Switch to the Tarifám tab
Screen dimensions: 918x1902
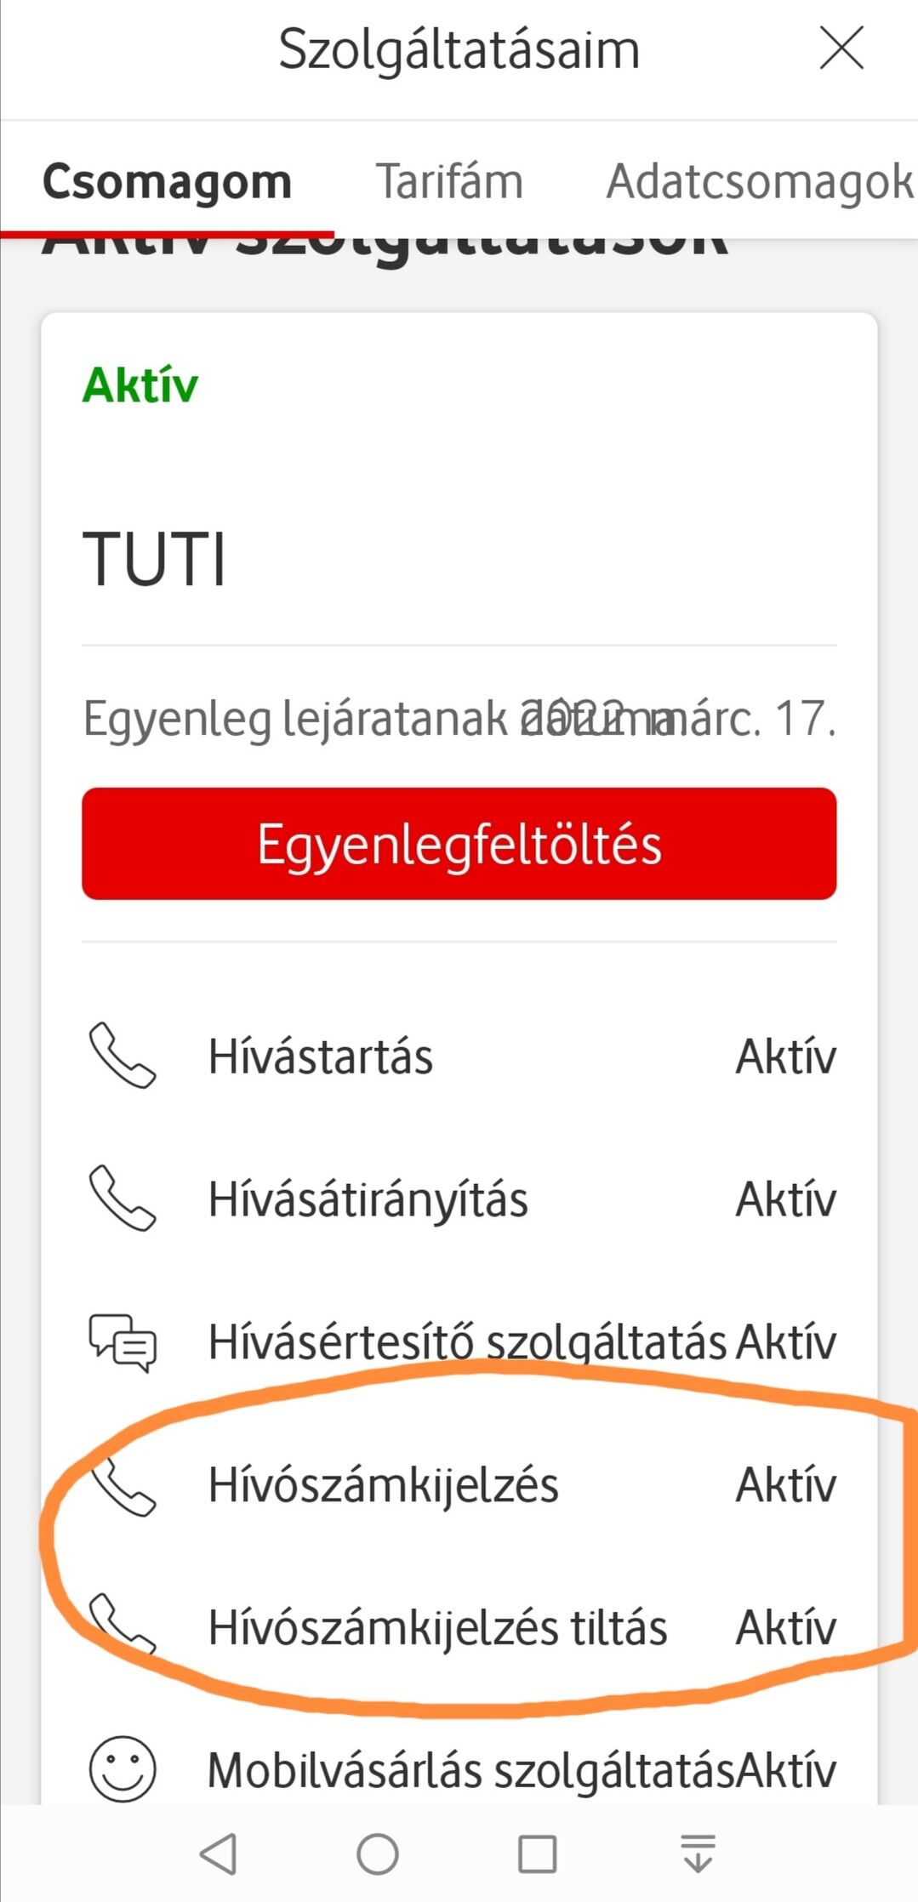pyautogui.click(x=449, y=181)
